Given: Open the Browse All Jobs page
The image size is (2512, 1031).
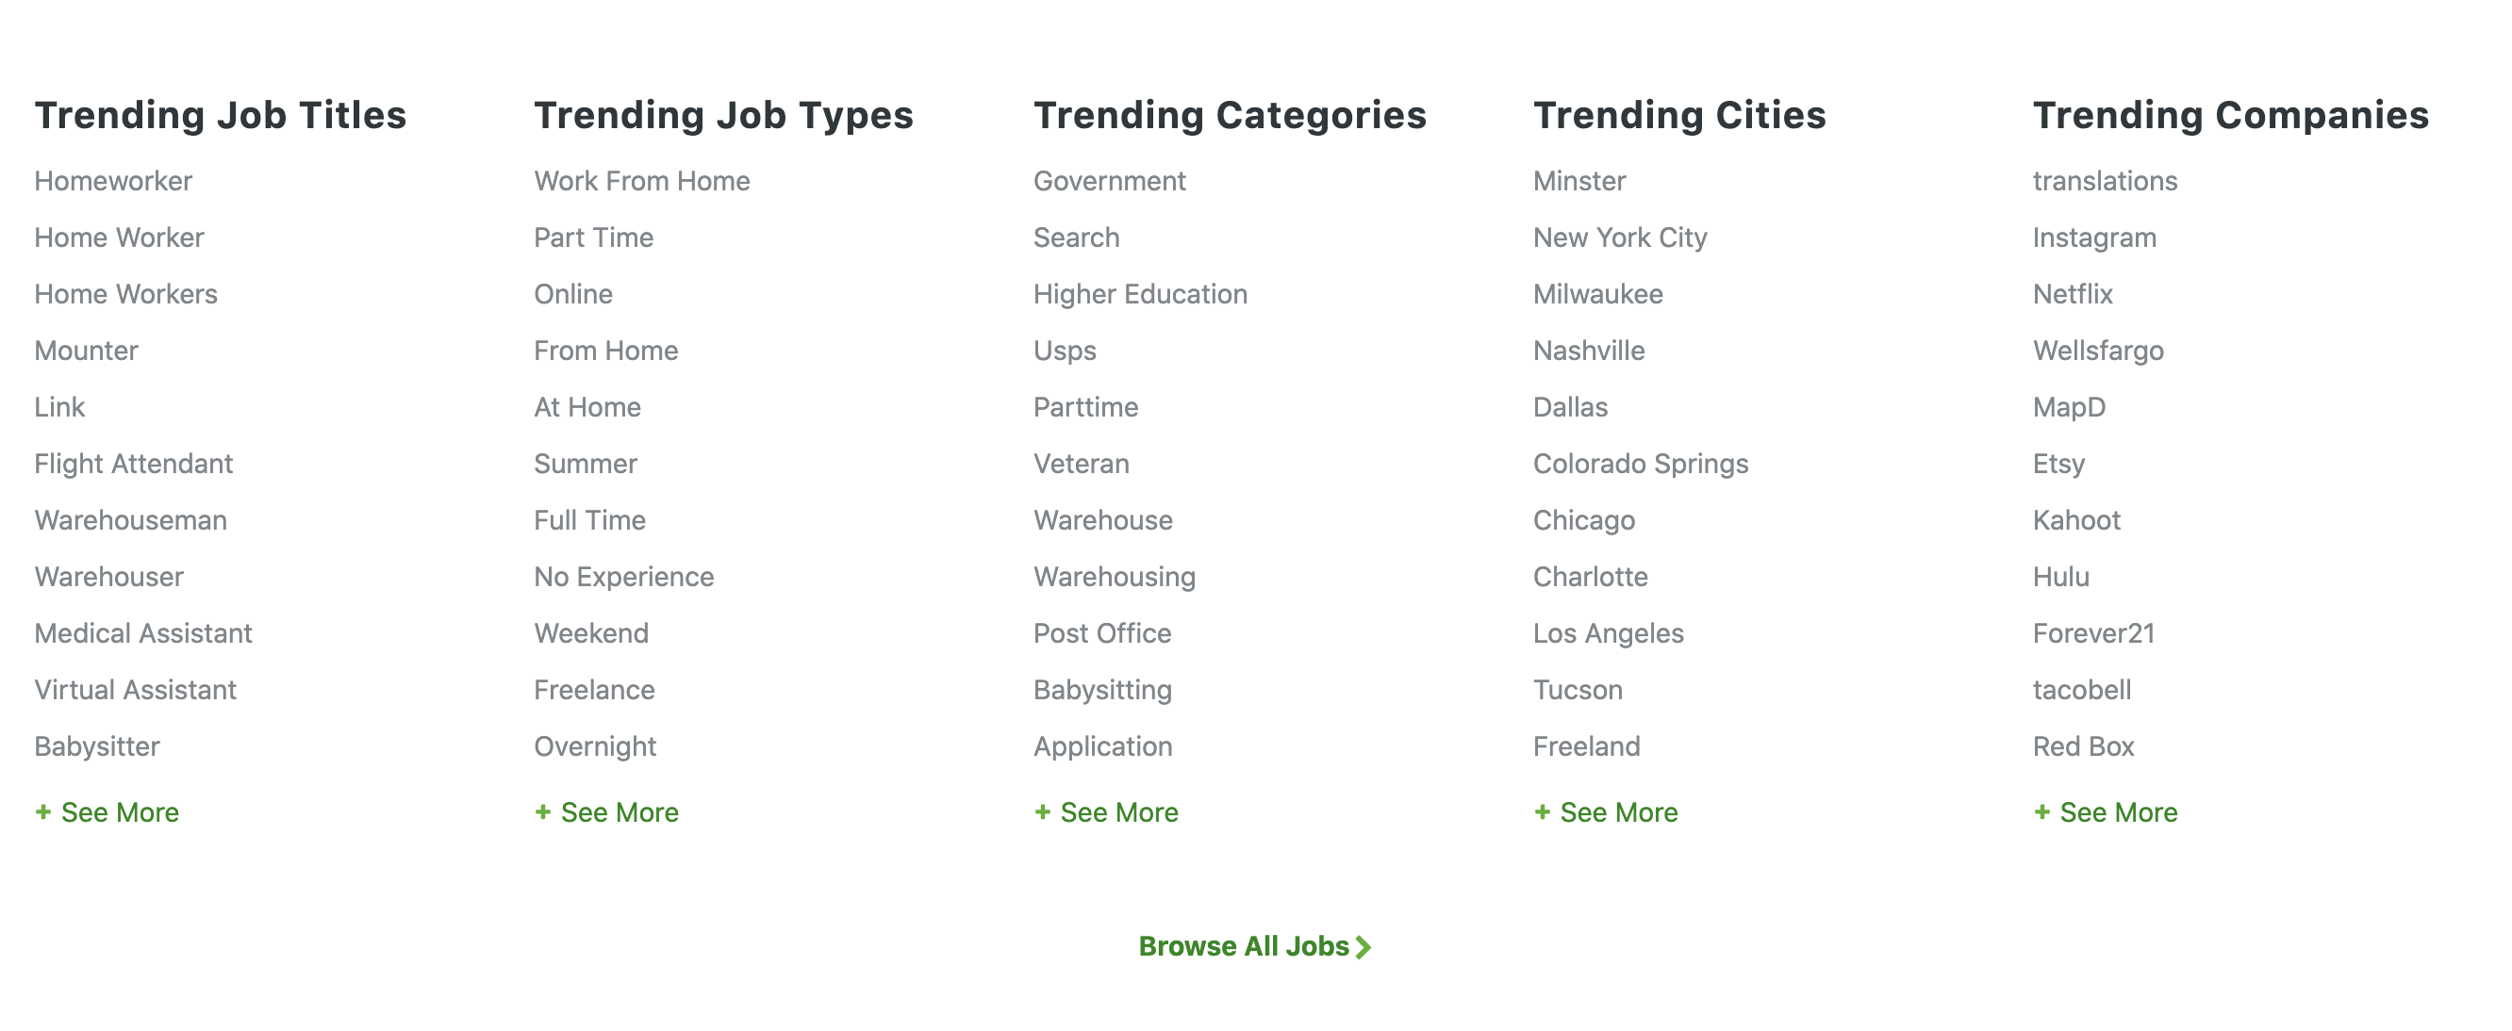Looking at the screenshot, I should pyautogui.click(x=1255, y=945).
